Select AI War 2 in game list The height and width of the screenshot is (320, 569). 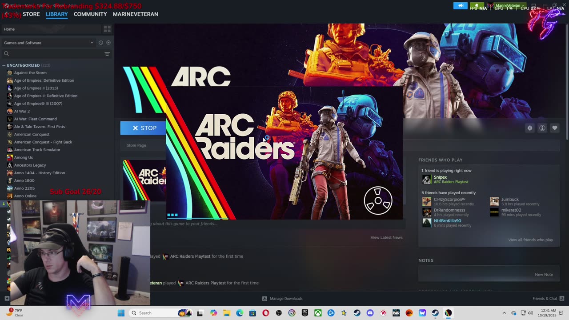(22, 111)
